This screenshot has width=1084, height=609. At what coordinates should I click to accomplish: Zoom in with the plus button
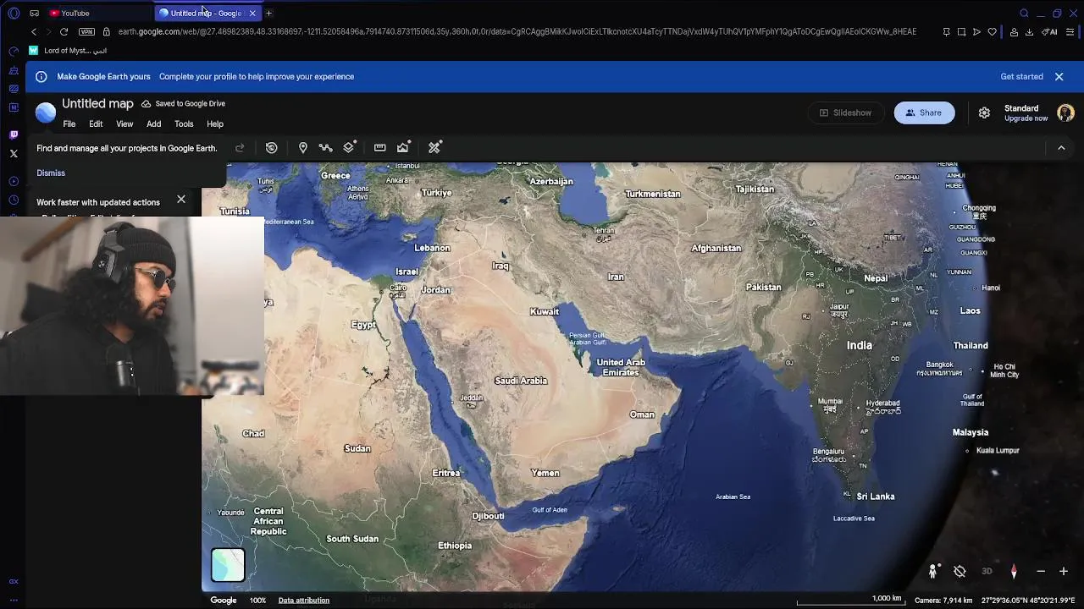(x=1064, y=571)
